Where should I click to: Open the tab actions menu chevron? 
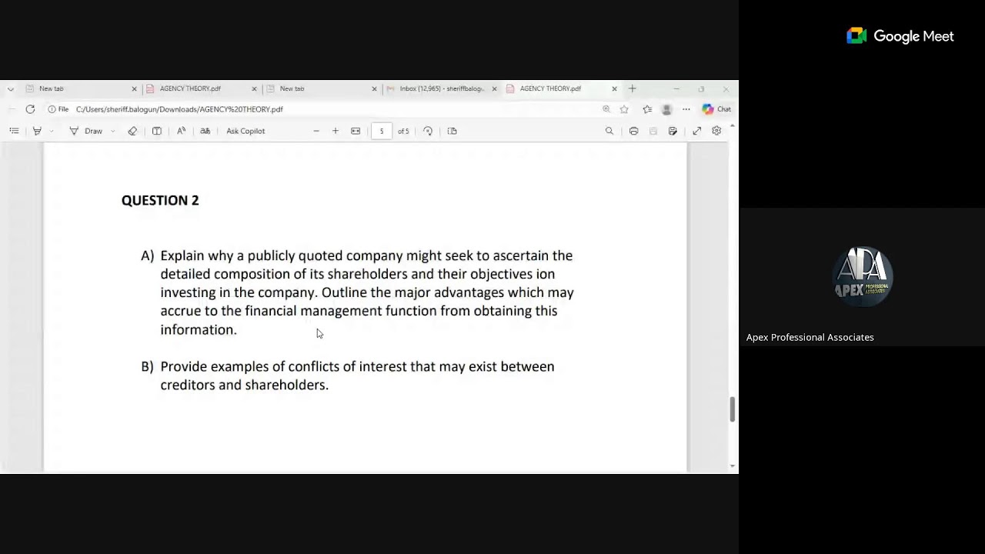click(10, 88)
